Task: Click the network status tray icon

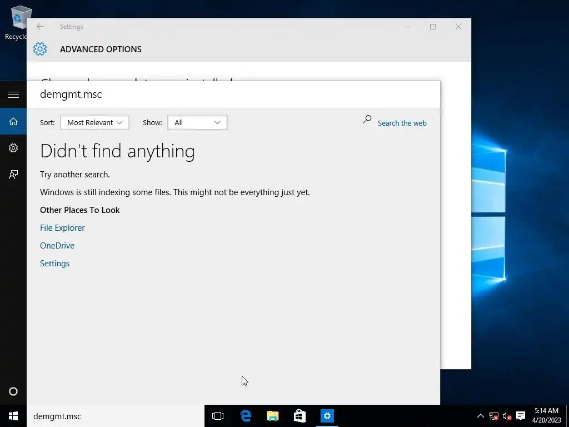Action: coord(493,416)
